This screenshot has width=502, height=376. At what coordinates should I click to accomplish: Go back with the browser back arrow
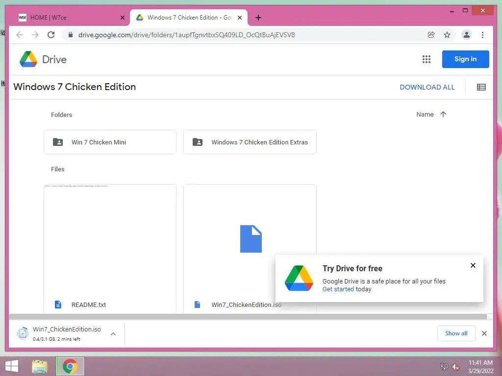coord(20,35)
